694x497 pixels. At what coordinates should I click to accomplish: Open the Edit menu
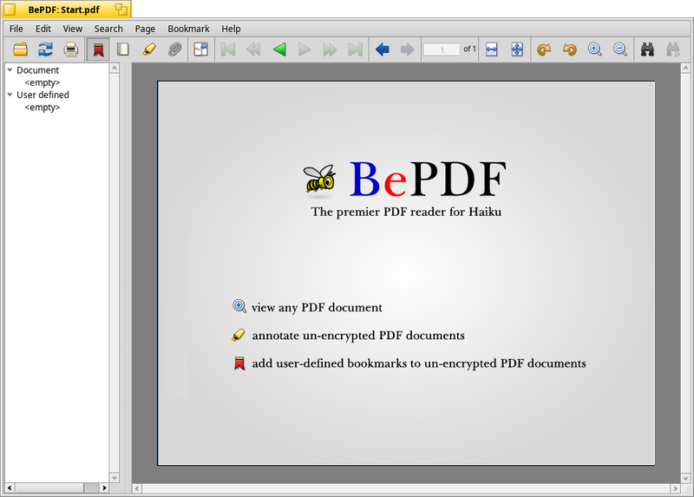pos(43,29)
